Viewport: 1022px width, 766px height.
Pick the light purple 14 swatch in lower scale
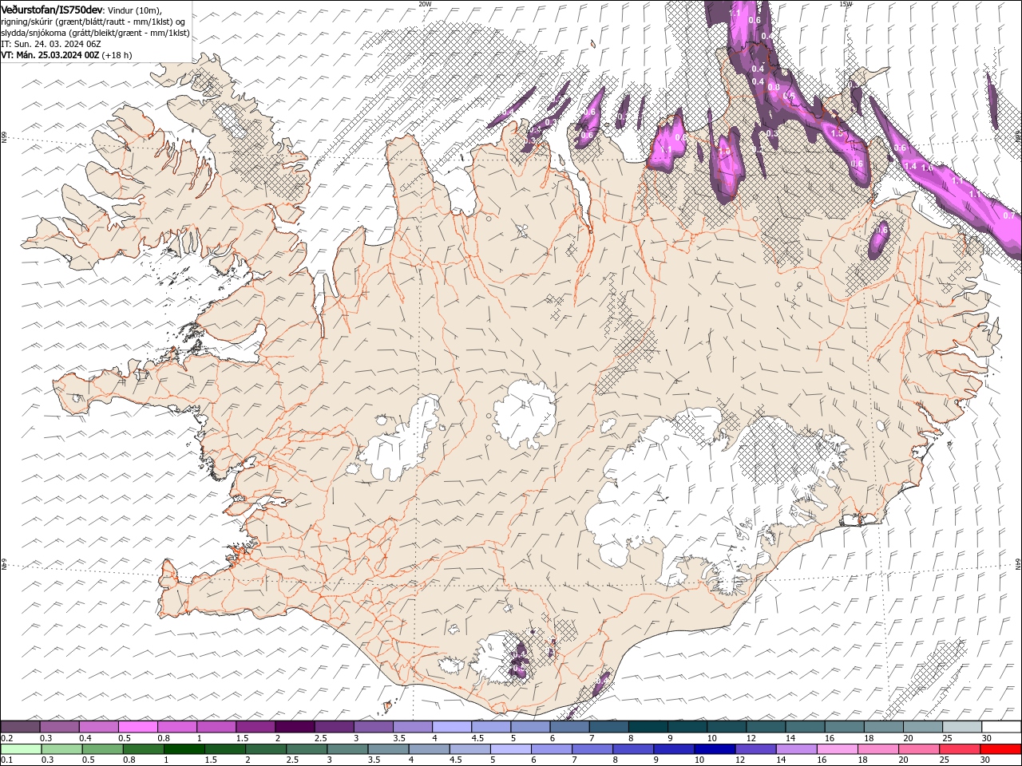[x=795, y=749]
